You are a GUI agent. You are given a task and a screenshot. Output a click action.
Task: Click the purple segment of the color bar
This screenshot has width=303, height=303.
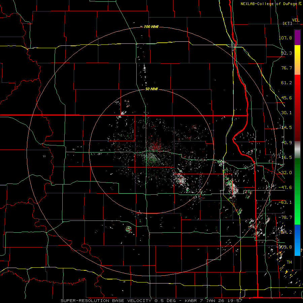tap(297, 37)
